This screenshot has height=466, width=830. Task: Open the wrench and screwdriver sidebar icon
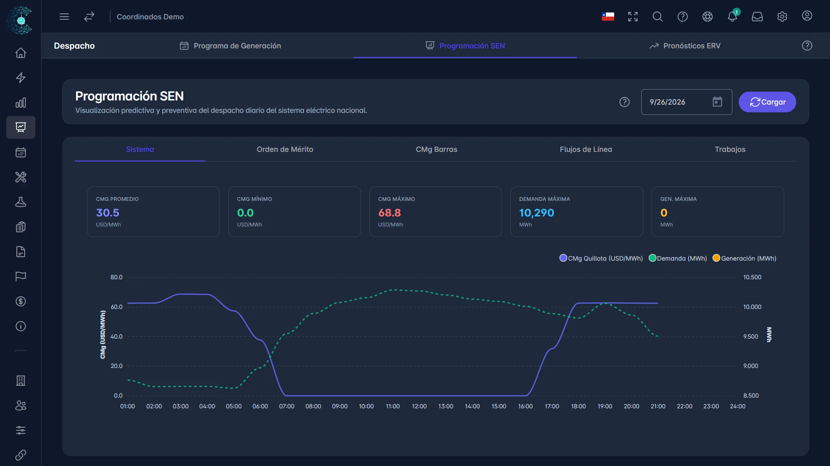tap(21, 177)
